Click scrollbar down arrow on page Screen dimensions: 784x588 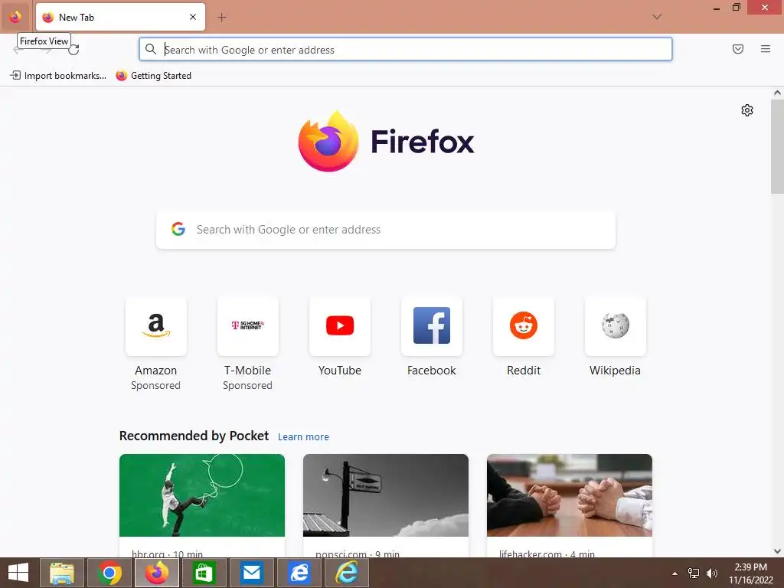pos(777,551)
